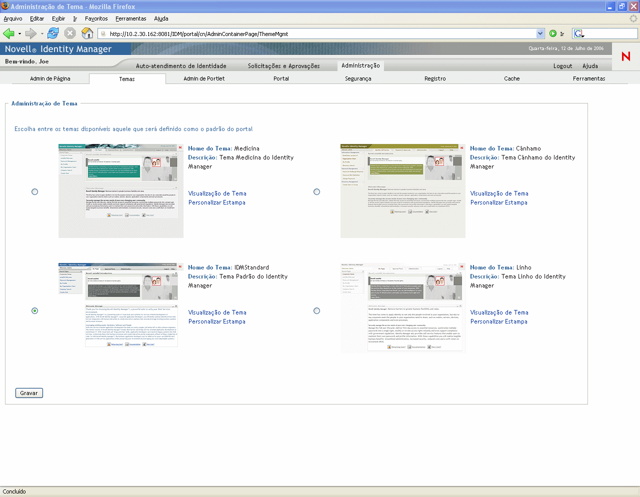Open Visualização de Tema for IDMStandard
The width and height of the screenshot is (640, 497).
pyautogui.click(x=217, y=312)
